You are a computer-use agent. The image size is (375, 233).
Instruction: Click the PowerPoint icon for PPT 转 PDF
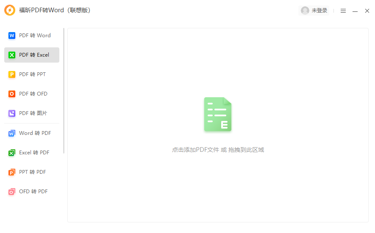12,172
